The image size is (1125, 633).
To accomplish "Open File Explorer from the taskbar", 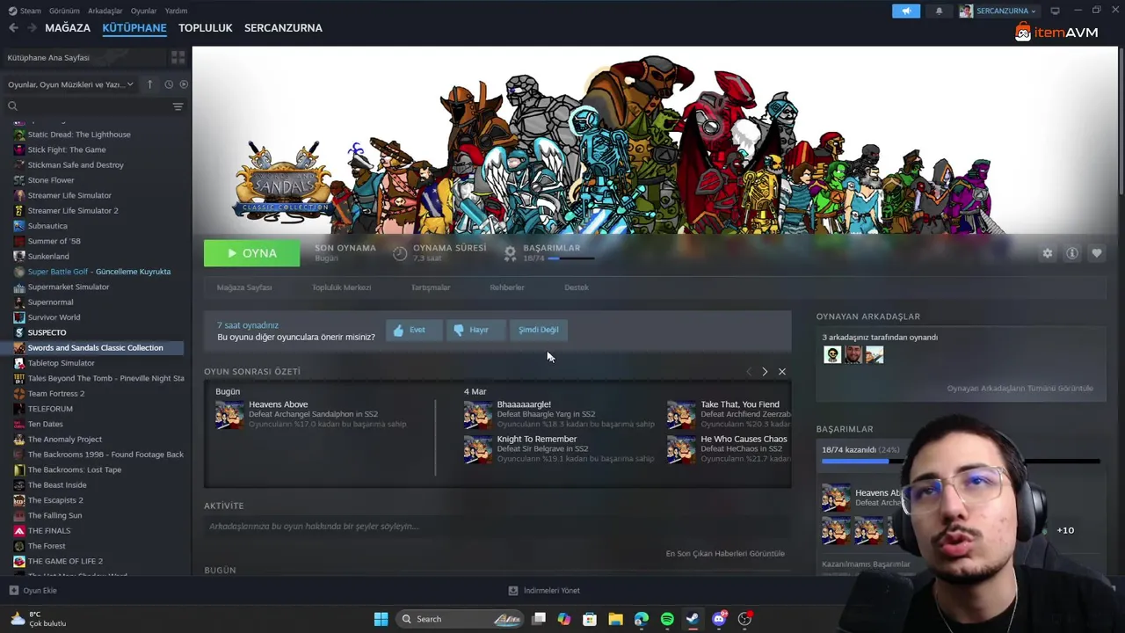I will pyautogui.click(x=615, y=619).
